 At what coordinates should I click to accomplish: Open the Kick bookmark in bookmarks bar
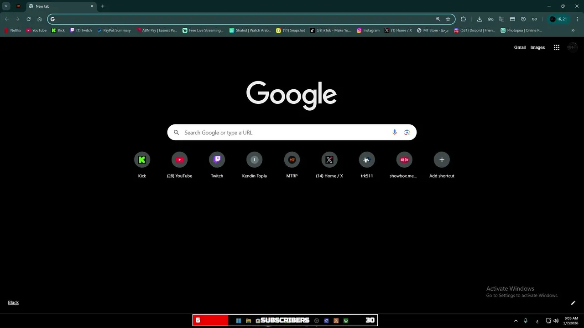coord(58,31)
